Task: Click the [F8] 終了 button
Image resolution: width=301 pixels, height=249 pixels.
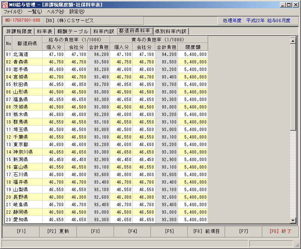Action: (280, 231)
